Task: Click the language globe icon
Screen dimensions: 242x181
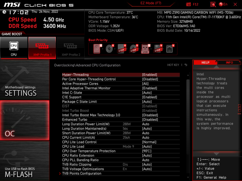Action: click(x=221, y=4)
